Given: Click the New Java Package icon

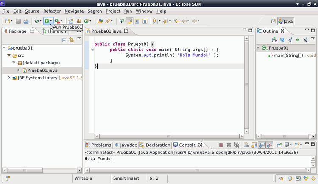Looking at the screenshot, I should pos(79,21).
